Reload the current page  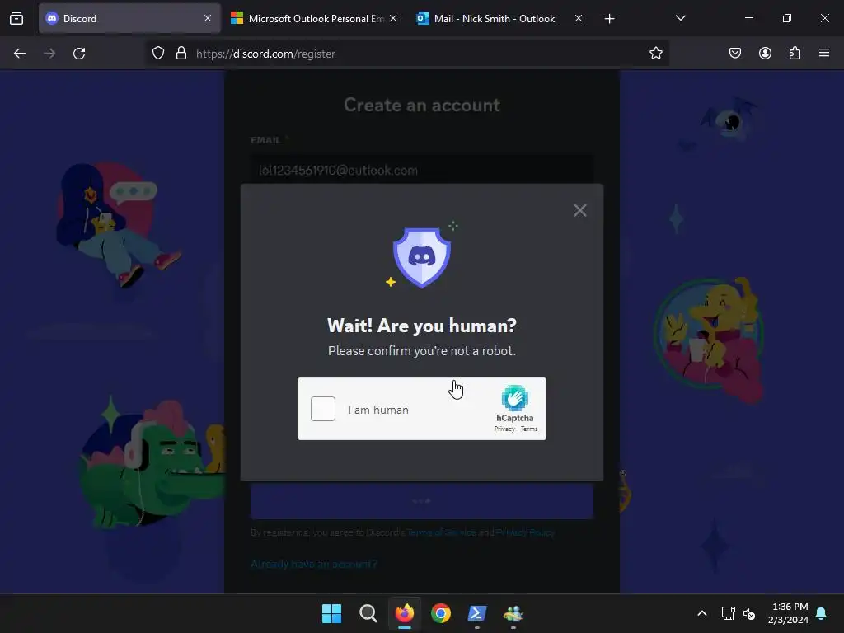79,54
